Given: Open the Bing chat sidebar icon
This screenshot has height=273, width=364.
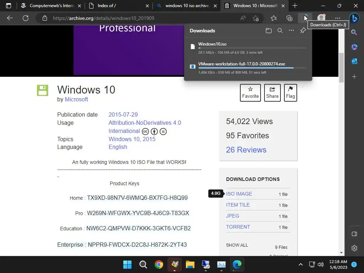Looking at the screenshot, I should (x=354, y=18).
